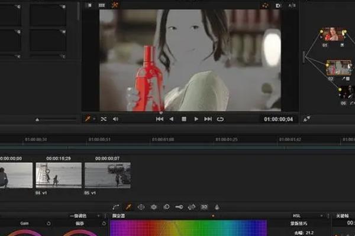Image resolution: width=355 pixels, height=236 pixels.
Task: Play the clip in reverse
Action: (x=172, y=119)
